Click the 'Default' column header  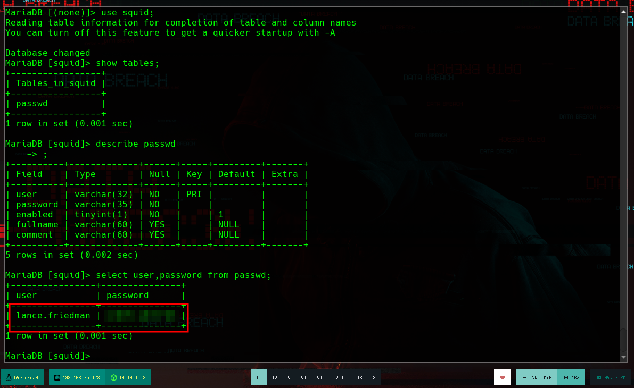pyautogui.click(x=236, y=174)
